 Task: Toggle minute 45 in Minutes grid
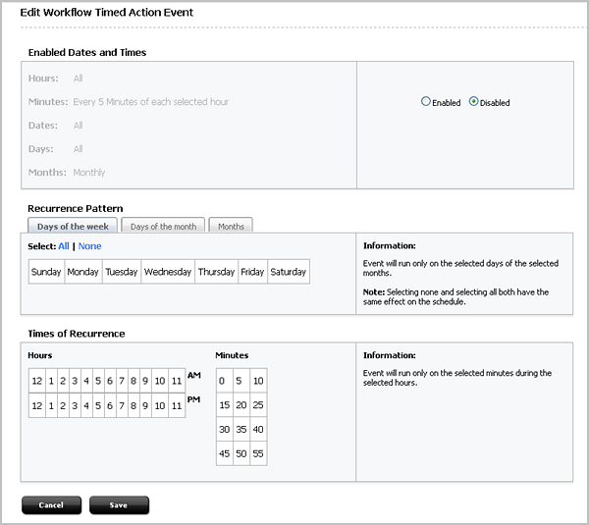pyautogui.click(x=224, y=453)
